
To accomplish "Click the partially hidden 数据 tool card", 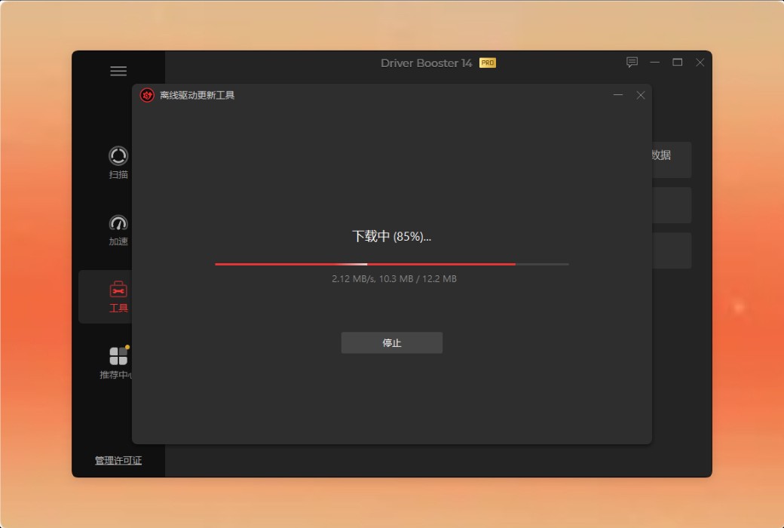I will (672, 160).
